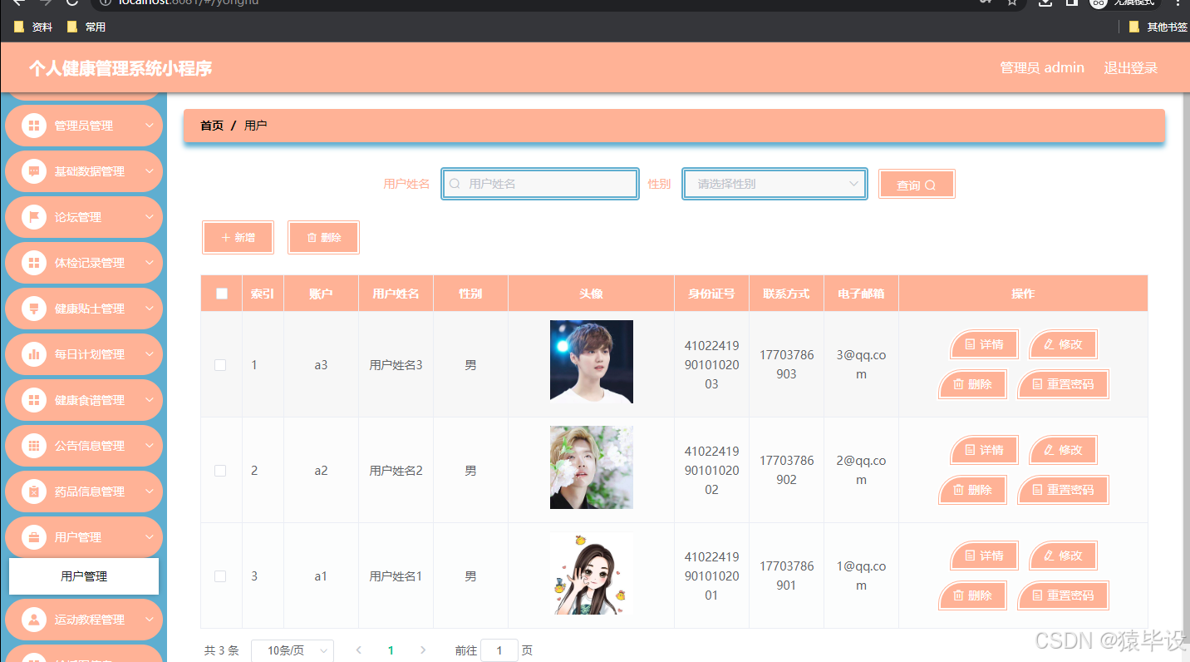Open the 药品信息管理 menu label

90,492
